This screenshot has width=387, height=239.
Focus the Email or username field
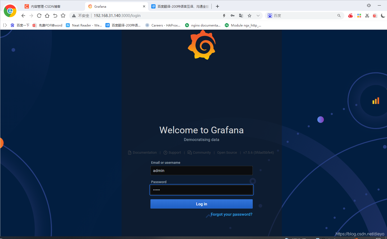click(x=202, y=170)
